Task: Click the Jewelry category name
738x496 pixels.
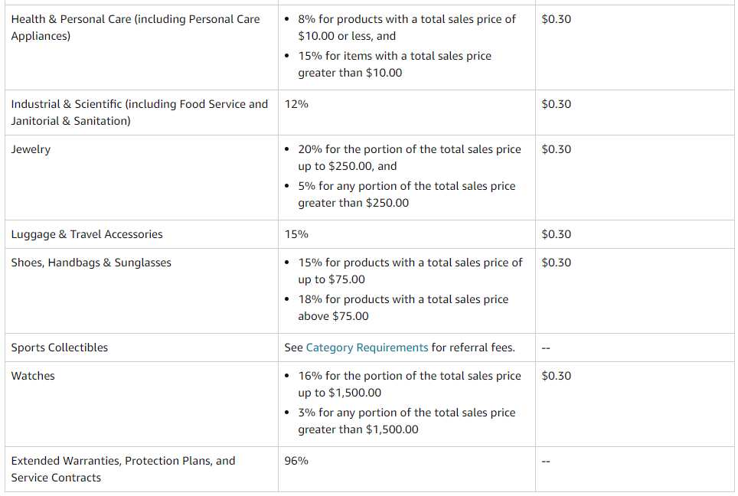Action: tap(31, 149)
